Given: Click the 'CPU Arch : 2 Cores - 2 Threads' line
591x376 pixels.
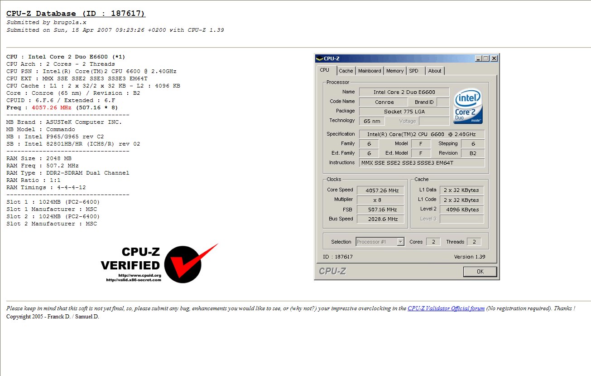Looking at the screenshot, I should point(61,64).
